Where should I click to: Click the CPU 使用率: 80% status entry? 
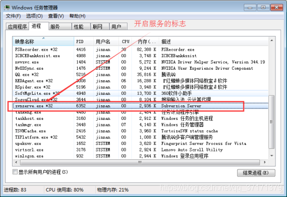(65, 189)
